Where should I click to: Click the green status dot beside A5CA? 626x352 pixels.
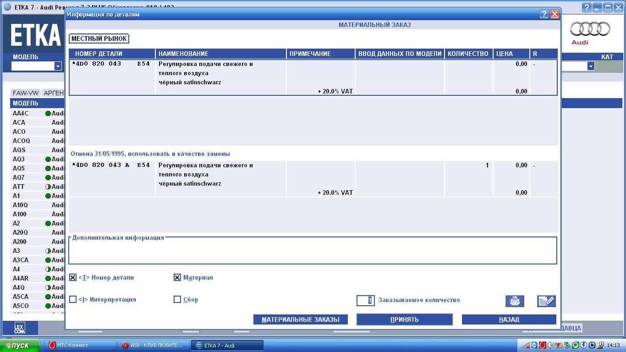point(48,297)
